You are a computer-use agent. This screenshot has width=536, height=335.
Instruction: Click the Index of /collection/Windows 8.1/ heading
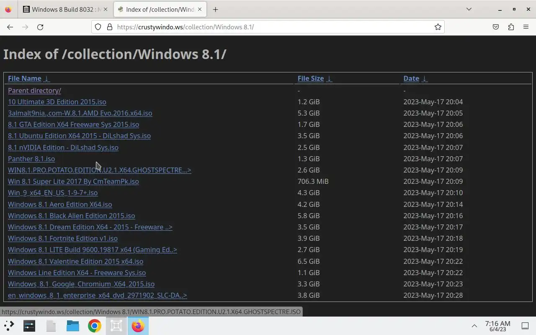click(115, 54)
